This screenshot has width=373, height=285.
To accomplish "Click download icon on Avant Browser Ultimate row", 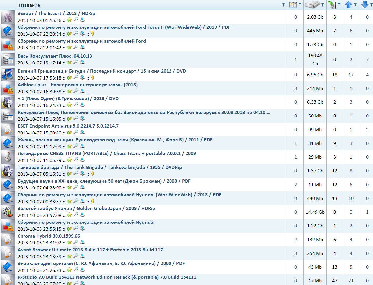I will (x=82, y=256).
